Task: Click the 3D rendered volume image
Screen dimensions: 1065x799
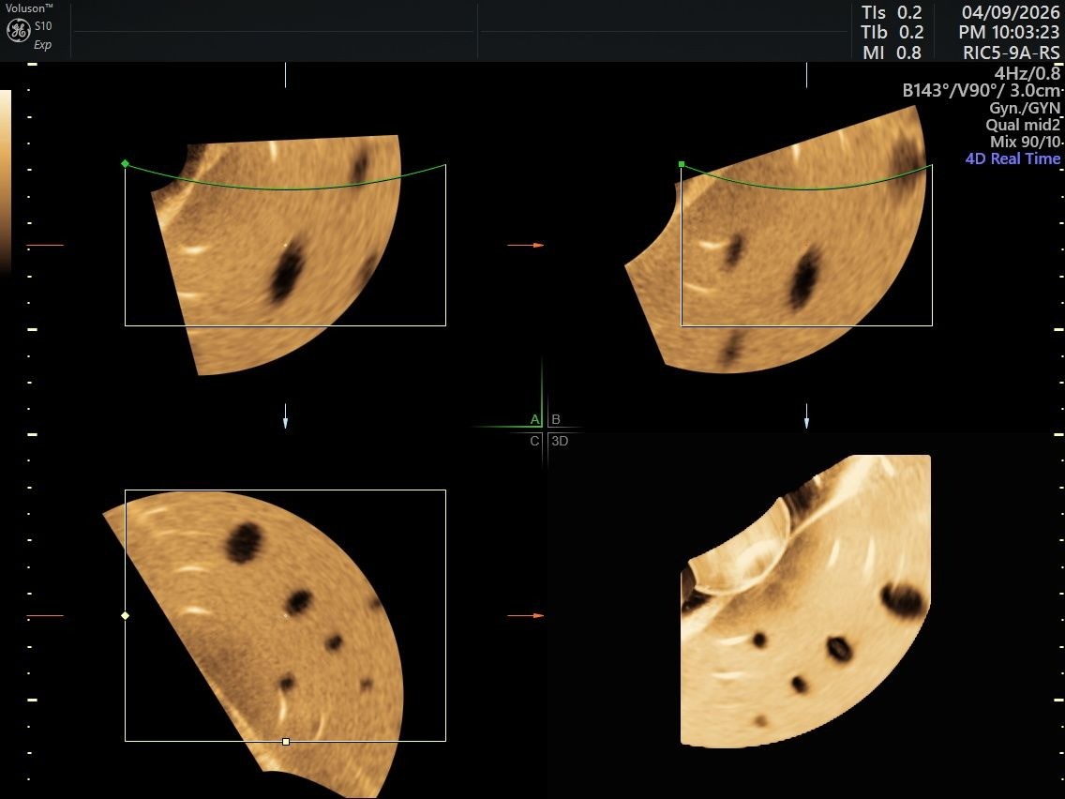Action: 805,601
